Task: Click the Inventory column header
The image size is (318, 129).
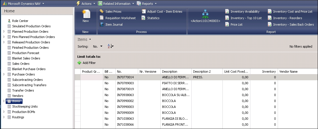Action: [264, 72]
